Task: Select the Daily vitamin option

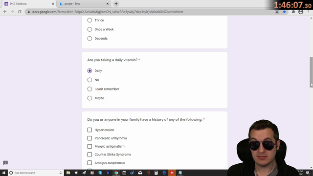Action: pos(89,70)
